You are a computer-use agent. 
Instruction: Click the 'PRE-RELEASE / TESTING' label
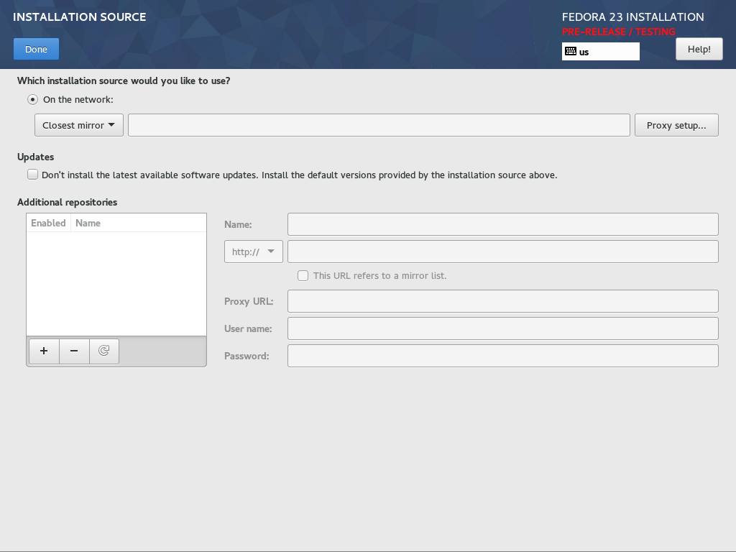coord(619,32)
